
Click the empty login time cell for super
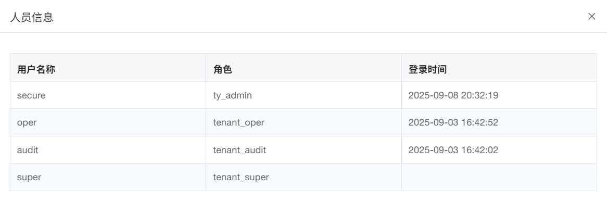pos(499,177)
